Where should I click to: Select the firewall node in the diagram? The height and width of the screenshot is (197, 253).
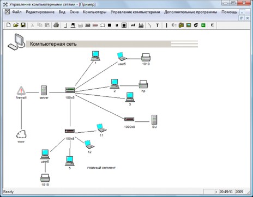[x=21, y=90]
